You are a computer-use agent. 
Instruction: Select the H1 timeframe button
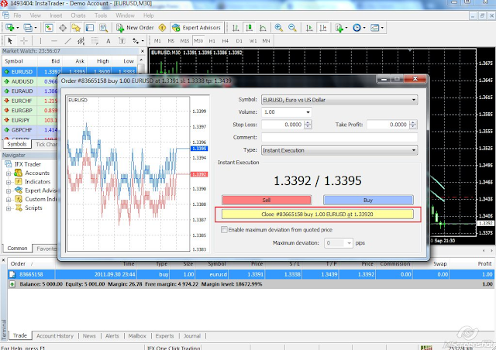212,41
